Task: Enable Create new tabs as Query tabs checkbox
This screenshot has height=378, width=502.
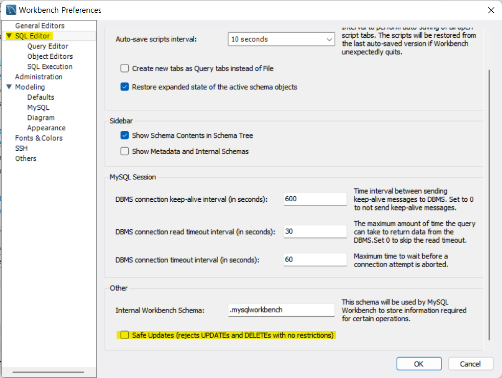Action: coord(125,68)
